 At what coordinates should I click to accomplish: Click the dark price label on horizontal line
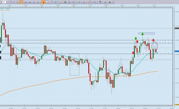click(x=177, y=28)
